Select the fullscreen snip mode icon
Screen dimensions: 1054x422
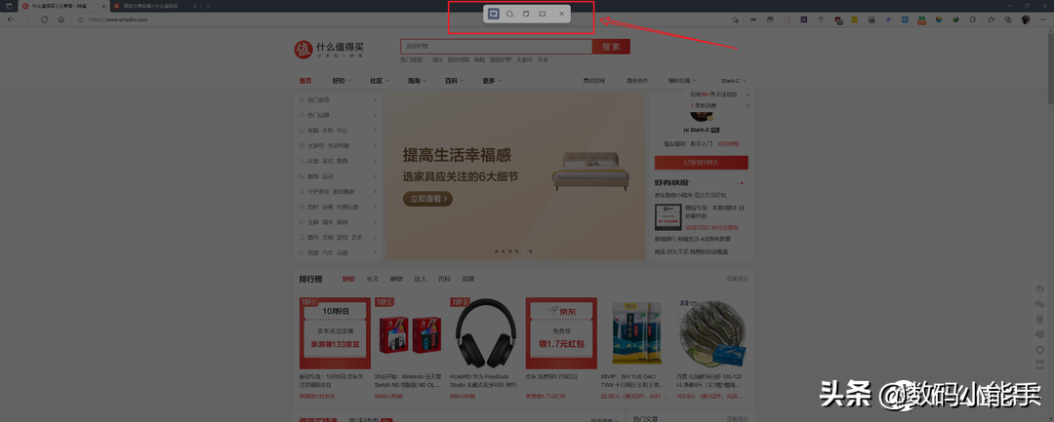point(543,14)
